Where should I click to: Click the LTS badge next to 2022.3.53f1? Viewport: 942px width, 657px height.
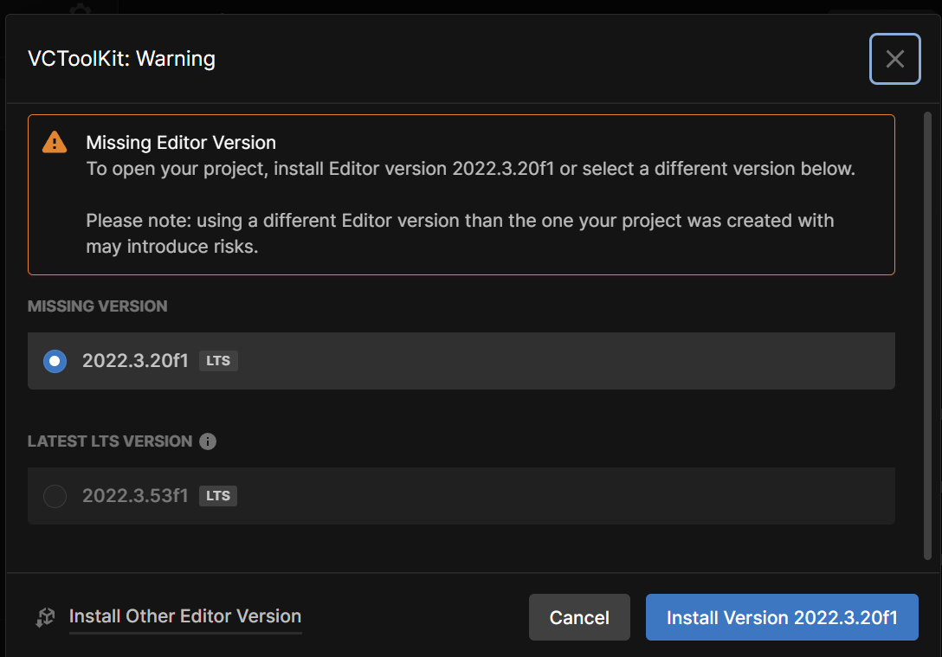click(x=218, y=496)
